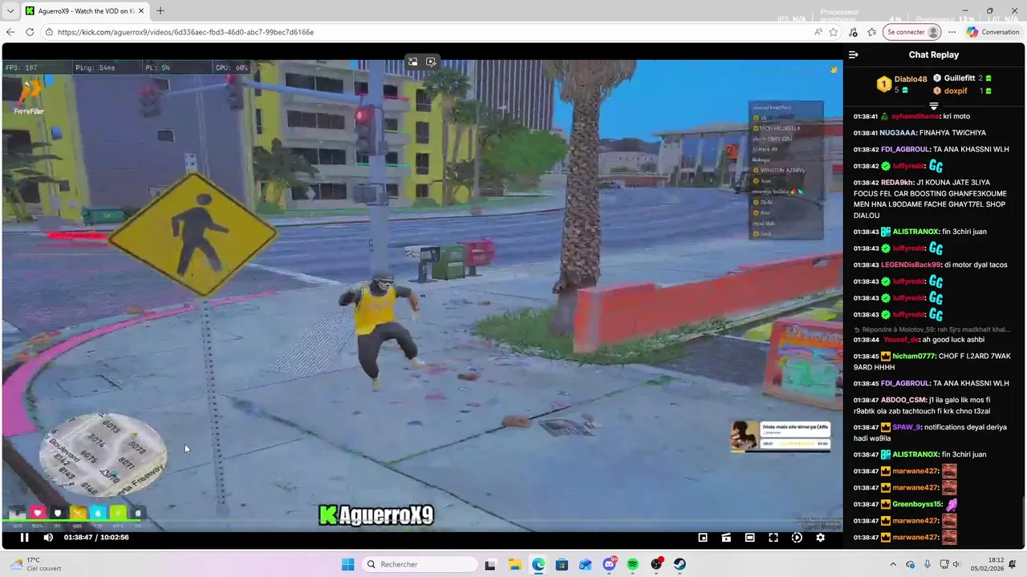Reload the Kick page

(30, 32)
